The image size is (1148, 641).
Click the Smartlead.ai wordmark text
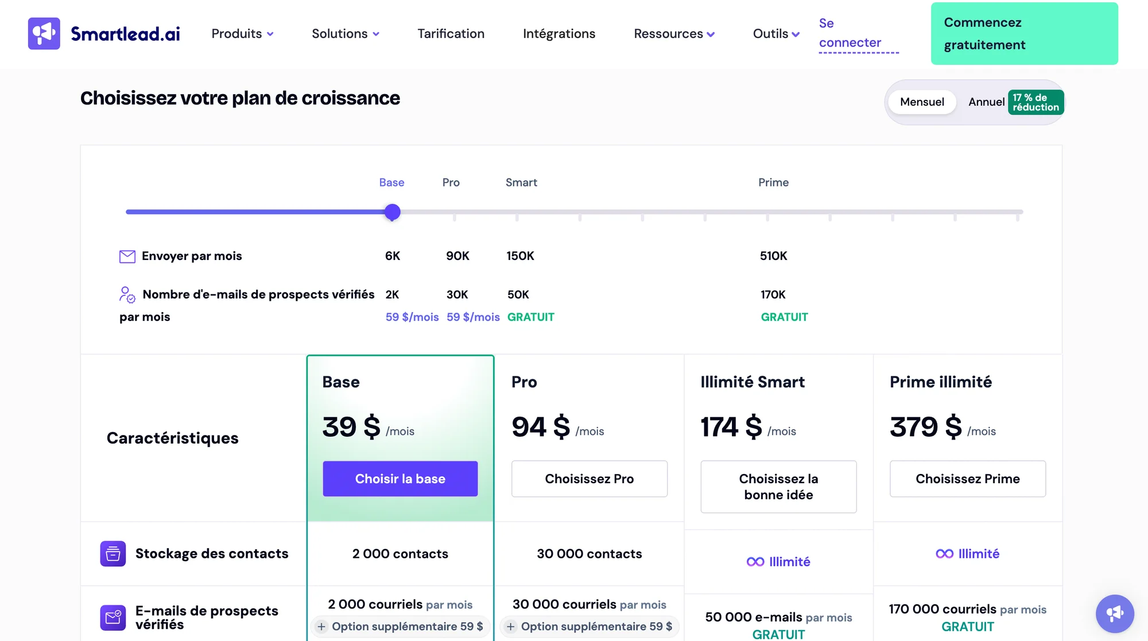click(125, 34)
